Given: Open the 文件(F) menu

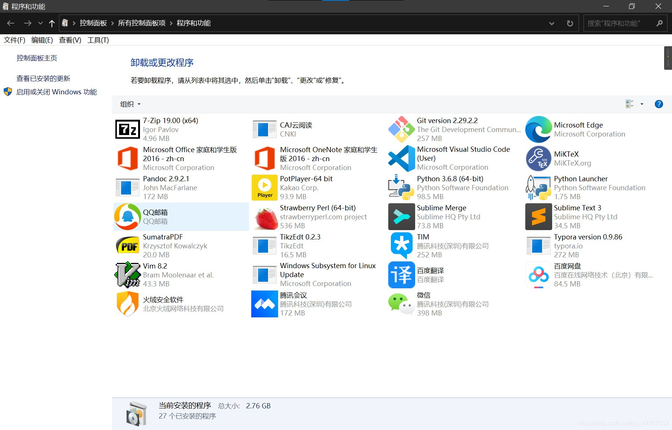Looking at the screenshot, I should 15,40.
